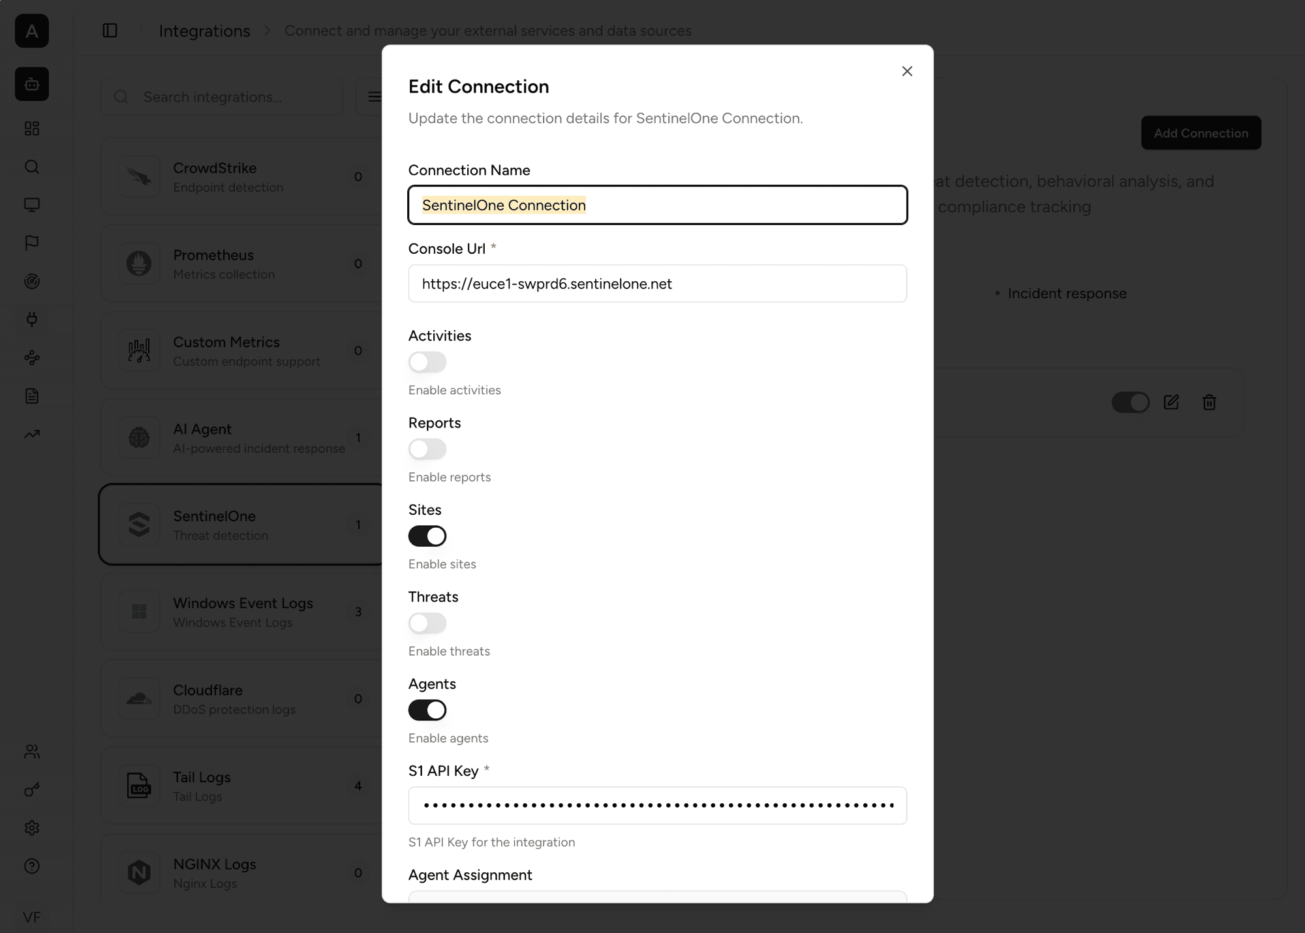Click the Search integrations field
Screen dimensions: 1305x933
click(221, 97)
